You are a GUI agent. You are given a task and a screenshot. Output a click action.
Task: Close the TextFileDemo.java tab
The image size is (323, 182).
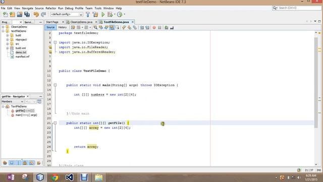133,22
